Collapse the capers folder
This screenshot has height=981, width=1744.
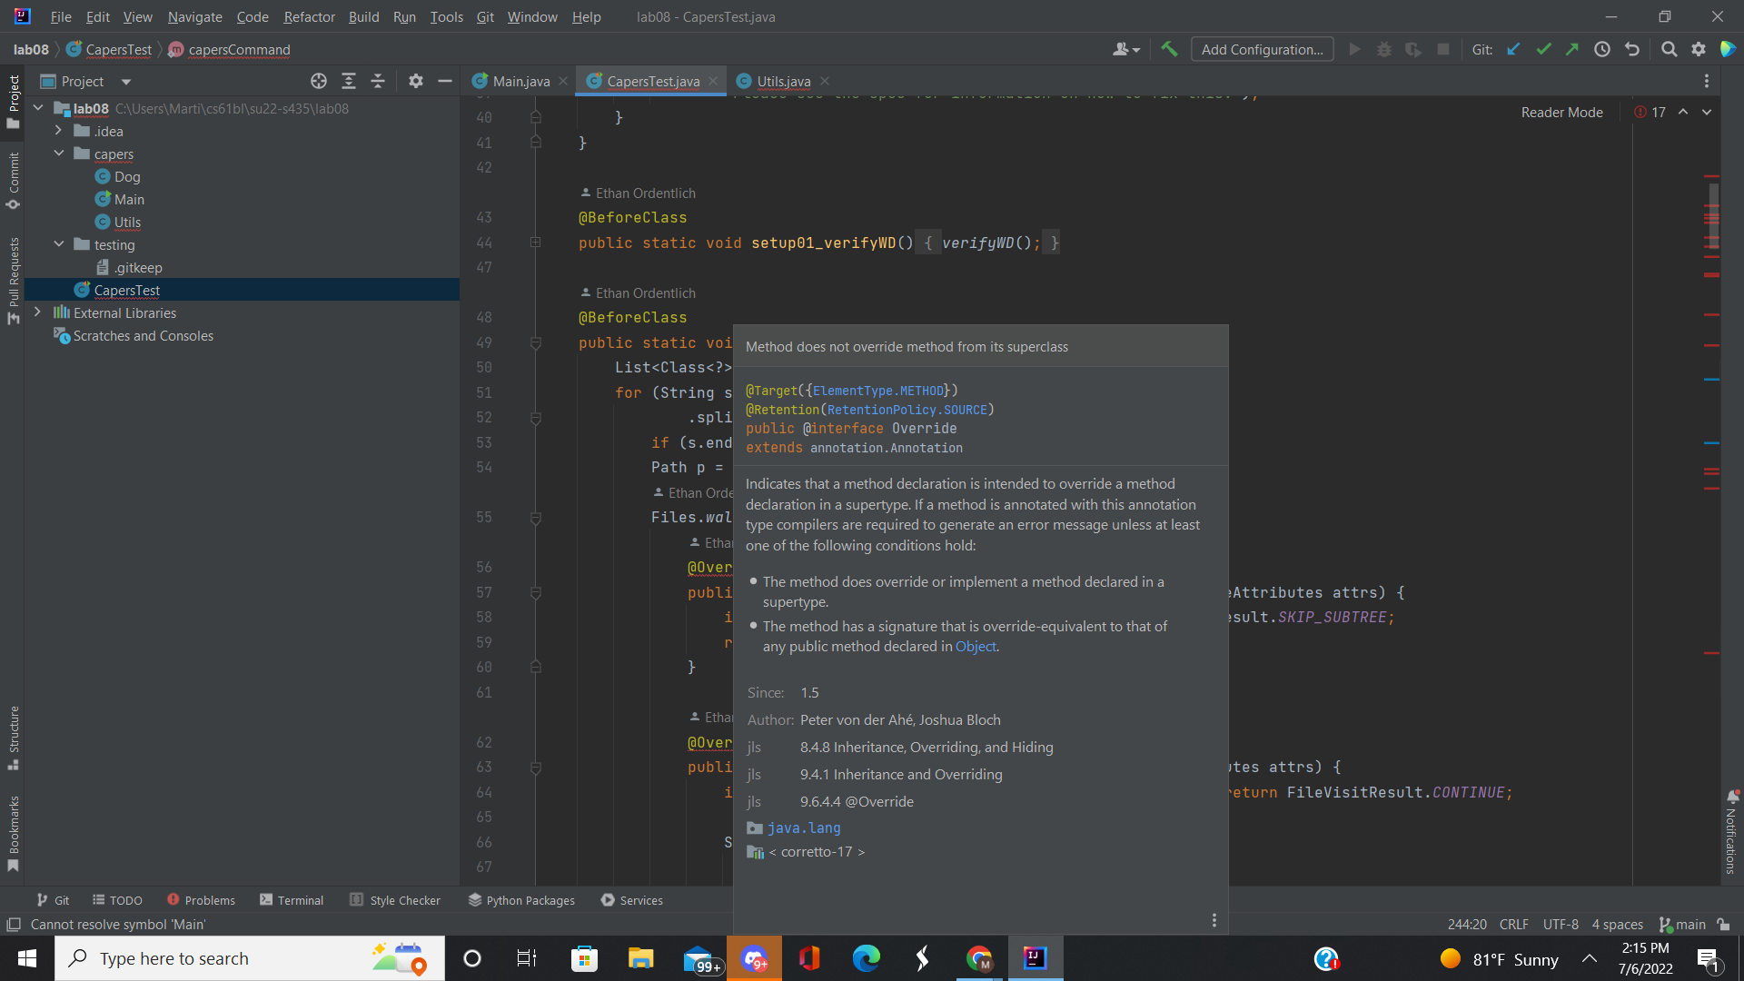[59, 154]
